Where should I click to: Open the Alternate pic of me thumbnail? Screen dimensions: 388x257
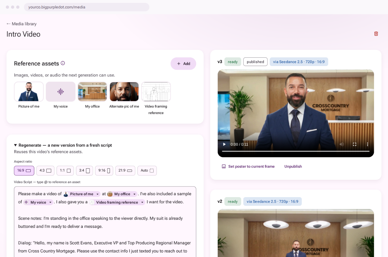pos(124,92)
